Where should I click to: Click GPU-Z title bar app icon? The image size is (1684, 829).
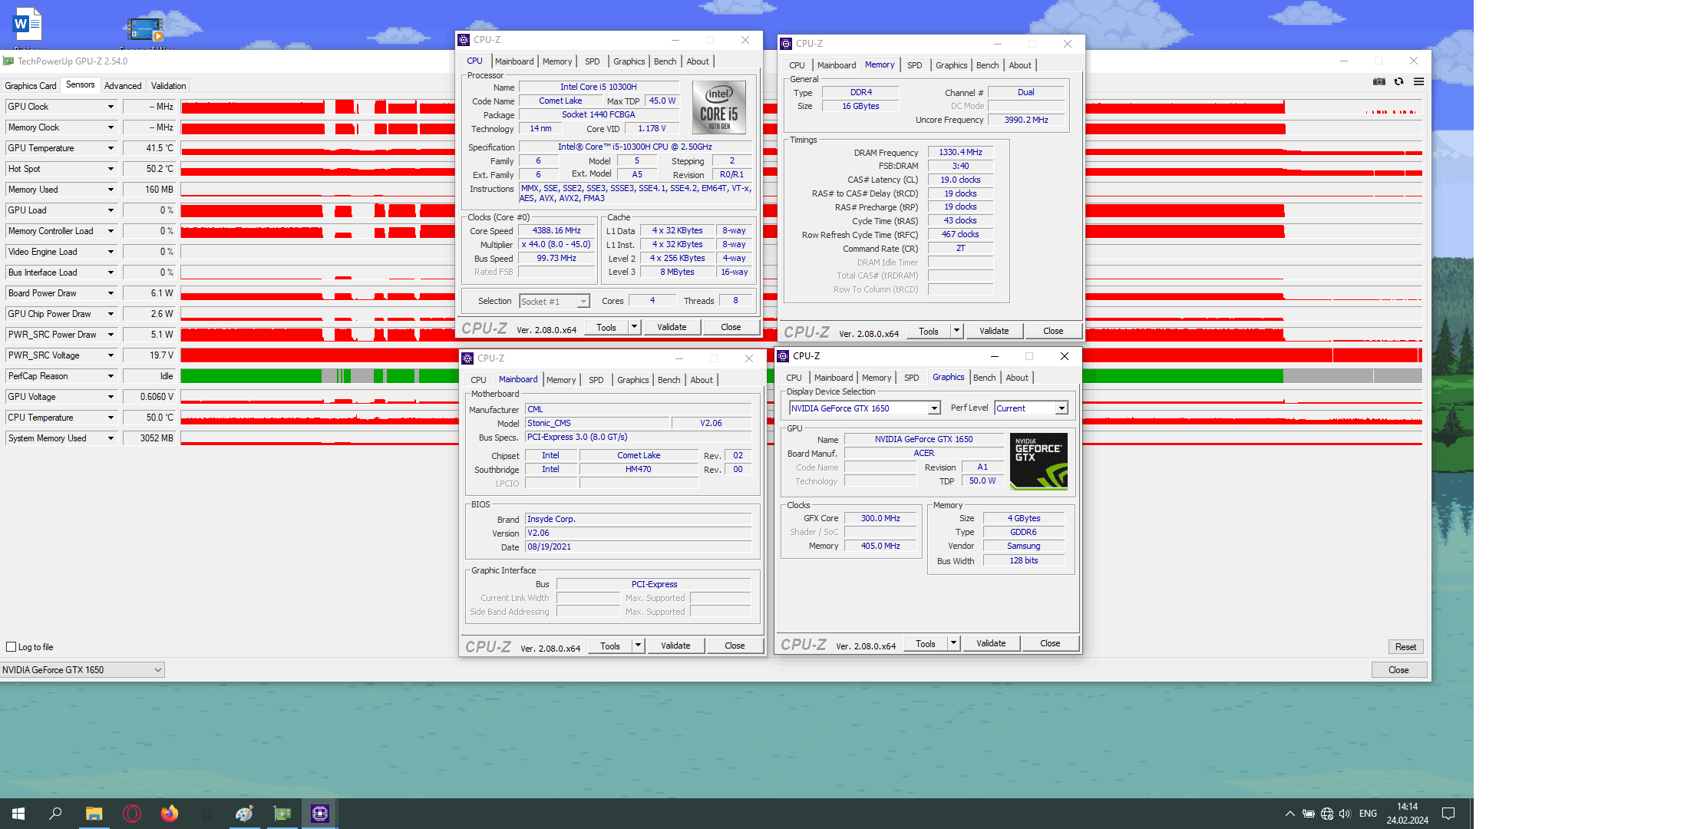pos(8,61)
